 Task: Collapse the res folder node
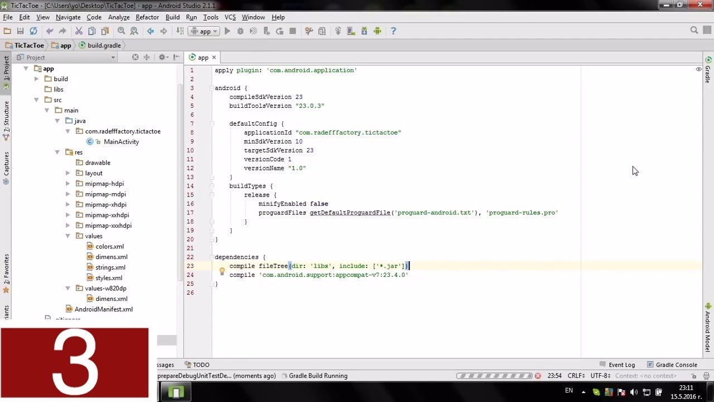coord(57,152)
